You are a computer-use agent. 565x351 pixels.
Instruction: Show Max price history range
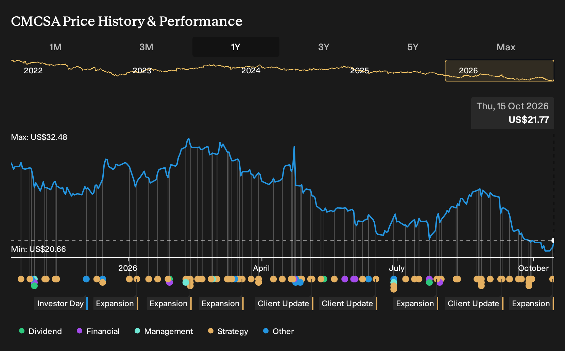click(506, 47)
